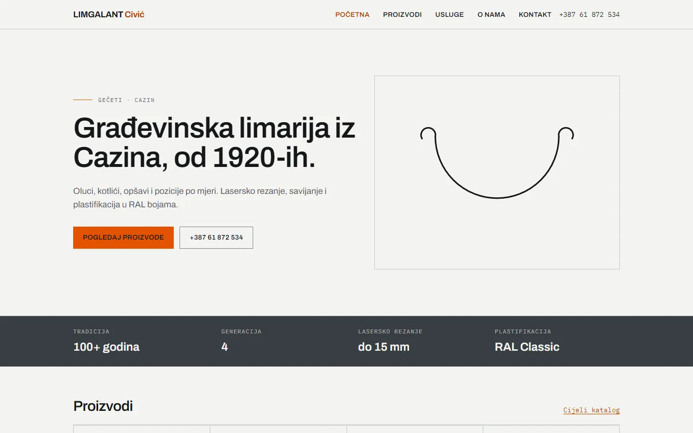Click the TRADICIJA label
The height and width of the screenshot is (433, 693).
click(91, 331)
